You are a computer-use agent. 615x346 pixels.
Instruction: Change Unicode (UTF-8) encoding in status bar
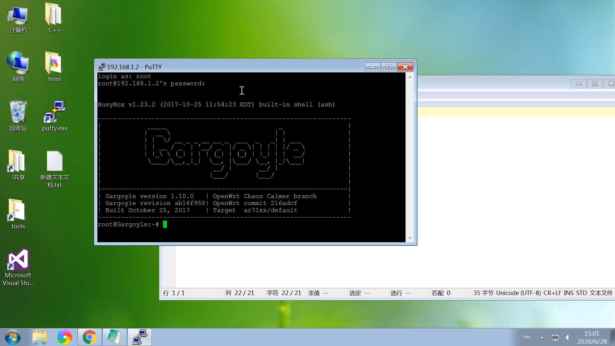(518, 293)
